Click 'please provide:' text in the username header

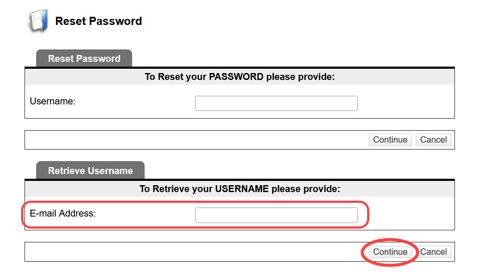coord(306,189)
